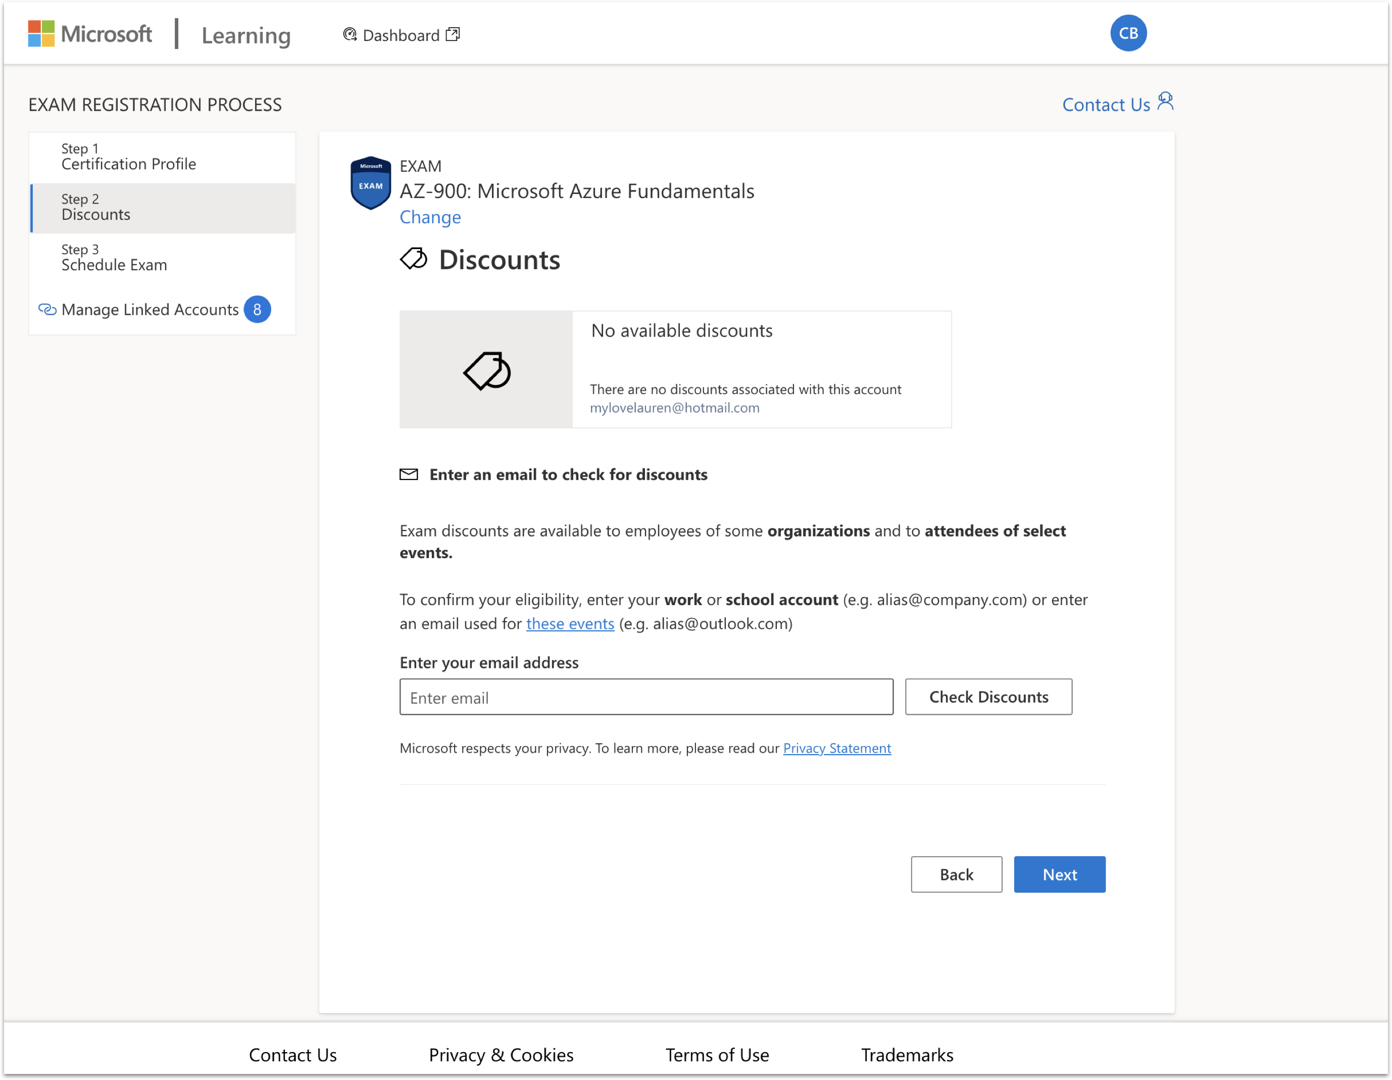Click the Enter email input field
This screenshot has height=1080, width=1392.
click(x=647, y=697)
